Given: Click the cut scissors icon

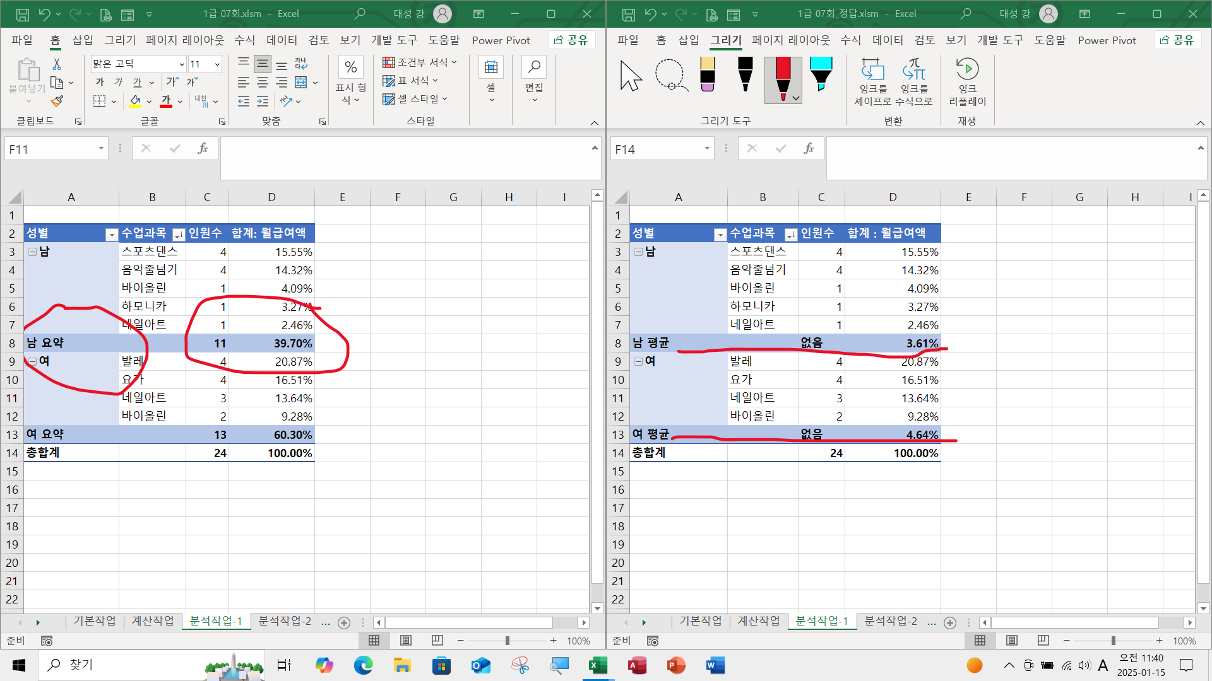Looking at the screenshot, I should click(57, 64).
